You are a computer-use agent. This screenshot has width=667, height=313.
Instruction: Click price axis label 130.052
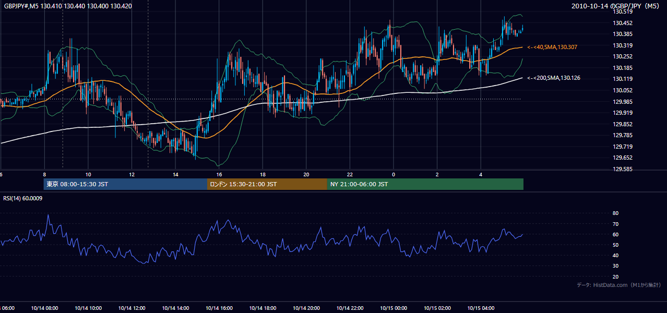(x=623, y=90)
